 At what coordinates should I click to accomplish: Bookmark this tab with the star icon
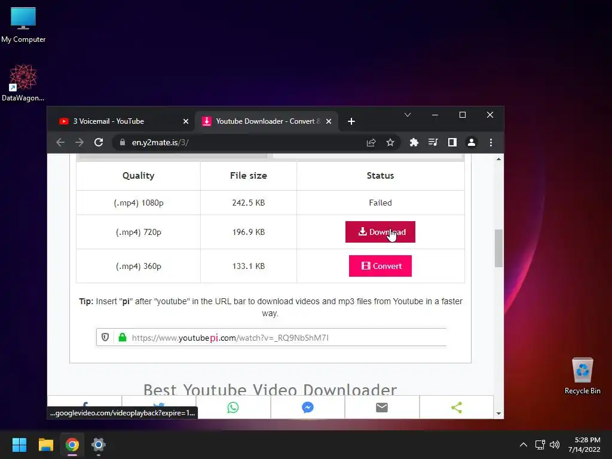(390, 142)
